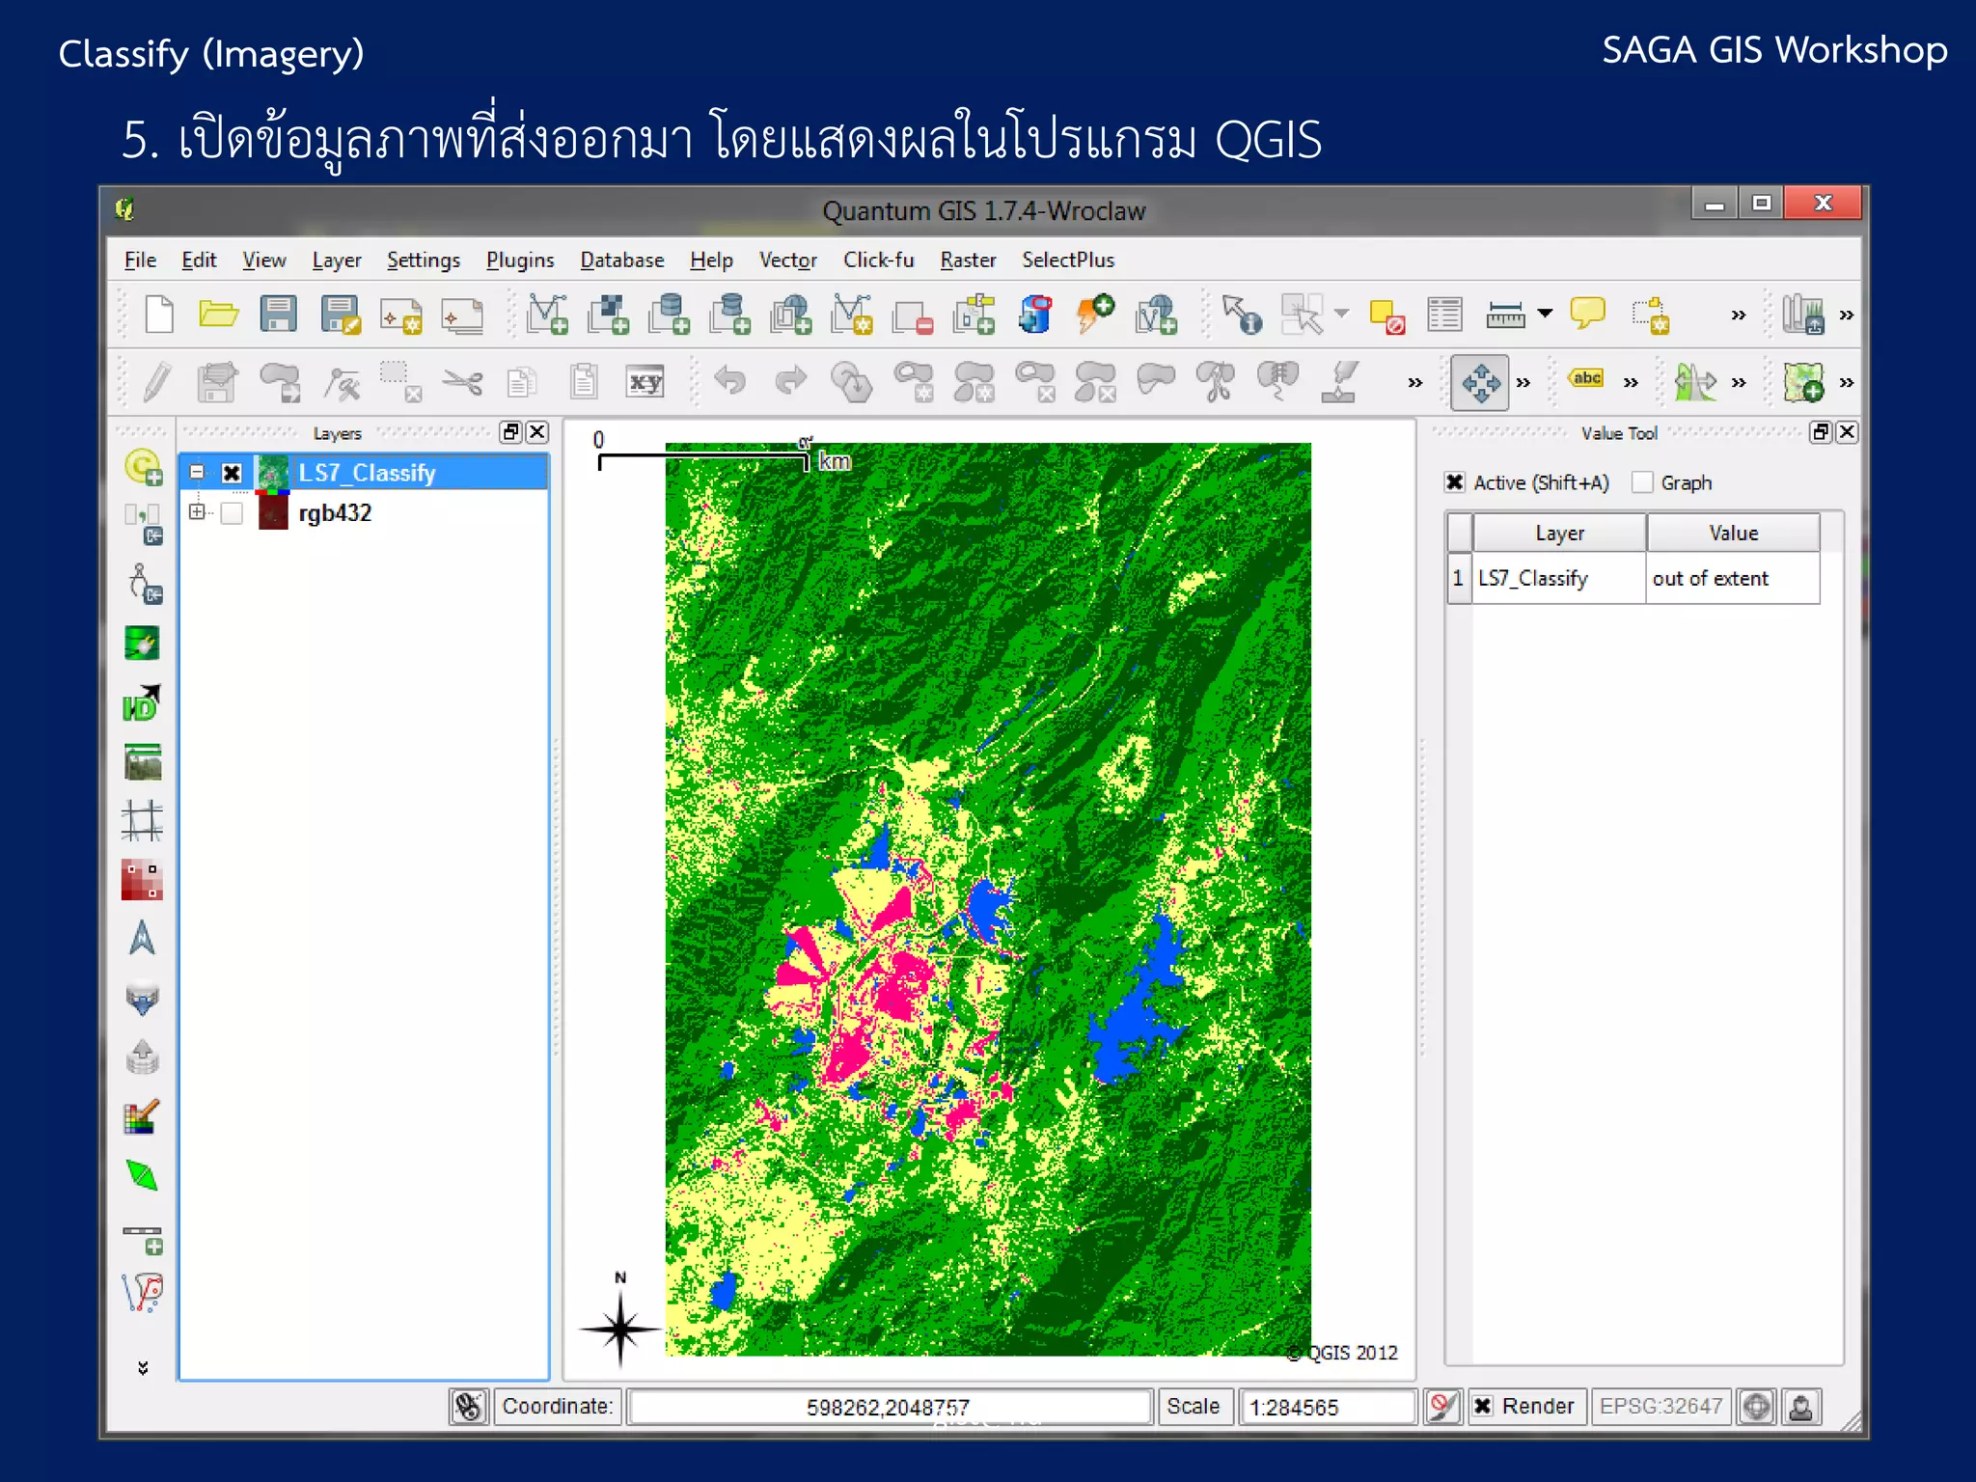Open the Settings menu

pyautogui.click(x=424, y=261)
